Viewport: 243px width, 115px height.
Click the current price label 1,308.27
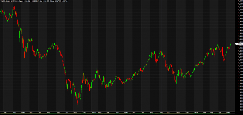[239, 44]
